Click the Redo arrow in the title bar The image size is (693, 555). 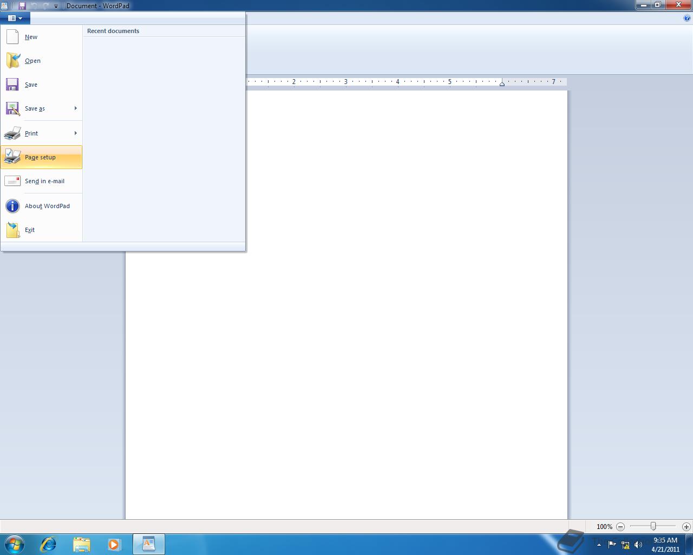coord(45,6)
